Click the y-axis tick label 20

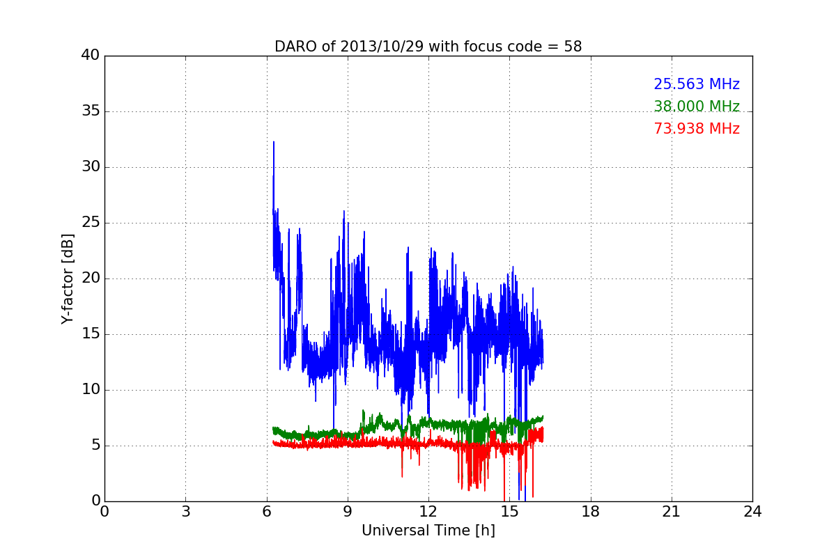91,278
